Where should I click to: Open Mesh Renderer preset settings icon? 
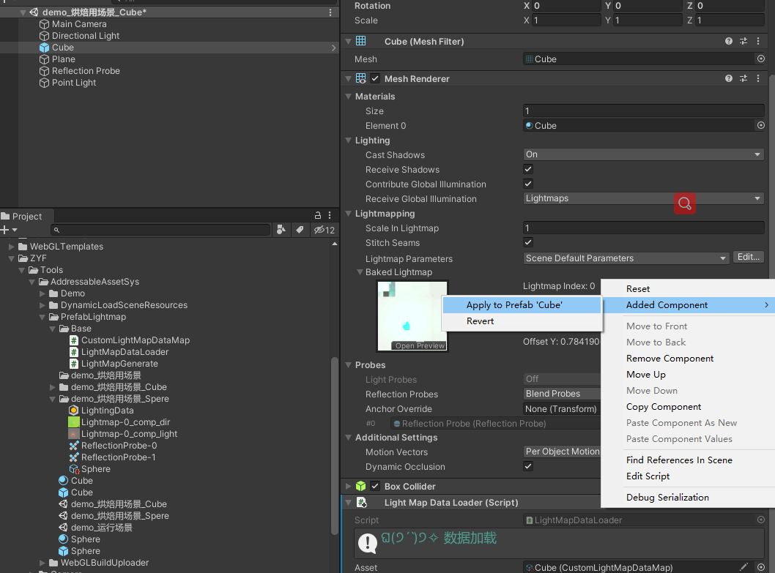744,78
